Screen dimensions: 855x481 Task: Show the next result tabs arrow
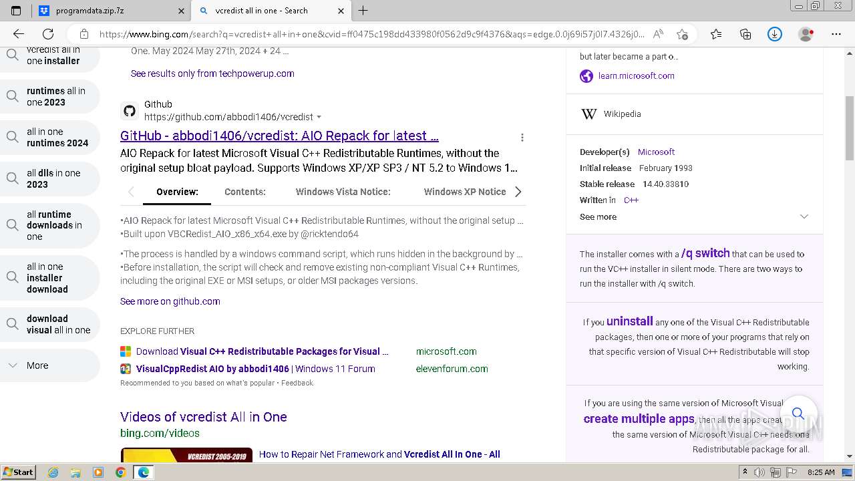point(518,192)
